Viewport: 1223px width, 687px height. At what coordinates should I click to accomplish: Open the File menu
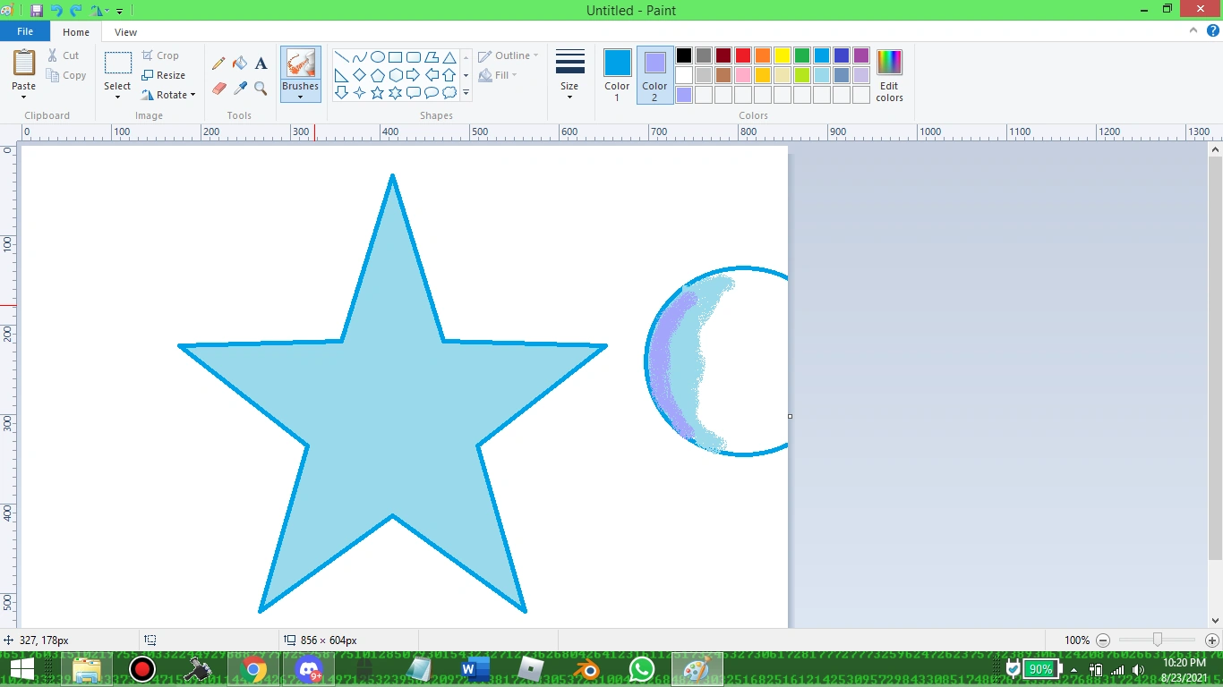tap(24, 30)
